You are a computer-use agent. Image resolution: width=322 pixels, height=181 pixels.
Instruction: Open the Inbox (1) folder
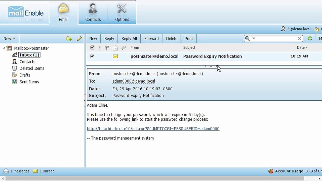tap(29, 55)
